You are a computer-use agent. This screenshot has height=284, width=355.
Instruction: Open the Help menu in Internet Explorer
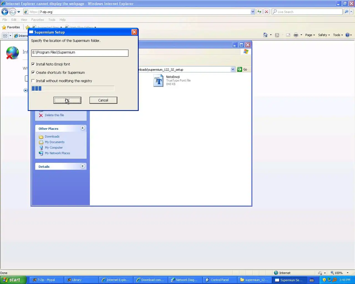62,20
